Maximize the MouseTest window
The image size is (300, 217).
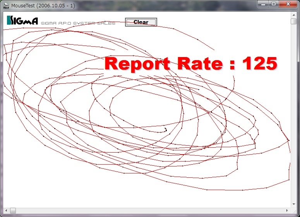pos(274,4)
